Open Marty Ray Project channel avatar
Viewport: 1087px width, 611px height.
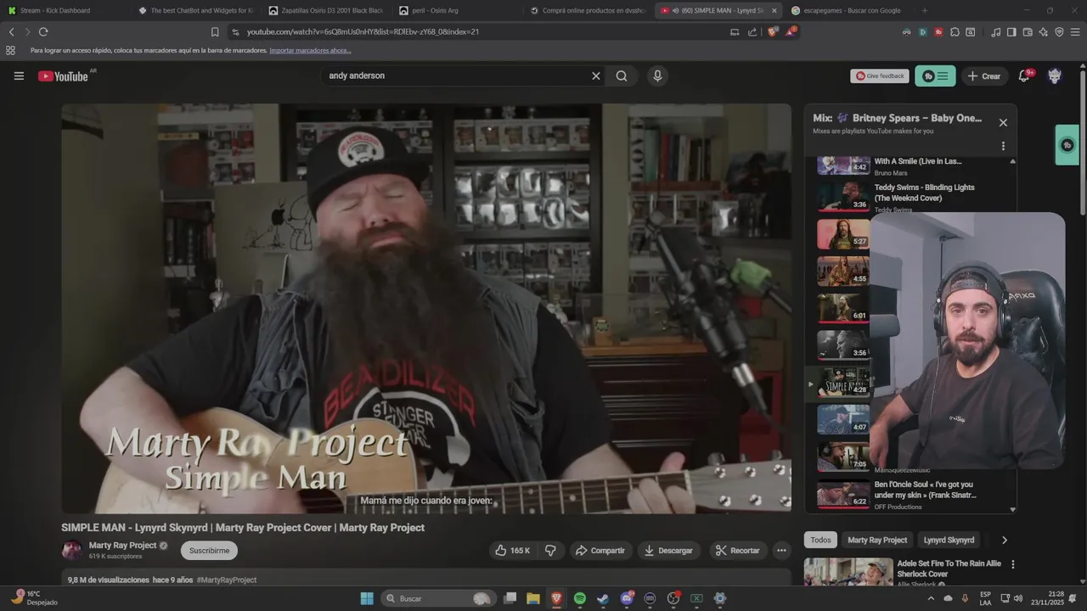pos(71,550)
